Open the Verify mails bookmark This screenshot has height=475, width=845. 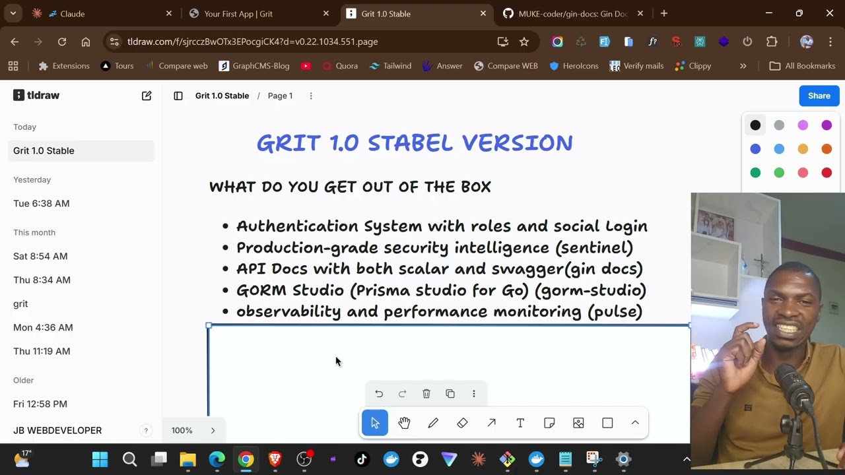[636, 66]
